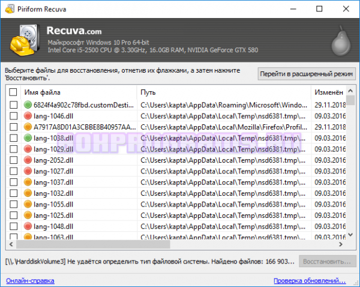
Task: Check the box for lang-1037.dll
Action: click(x=14, y=182)
